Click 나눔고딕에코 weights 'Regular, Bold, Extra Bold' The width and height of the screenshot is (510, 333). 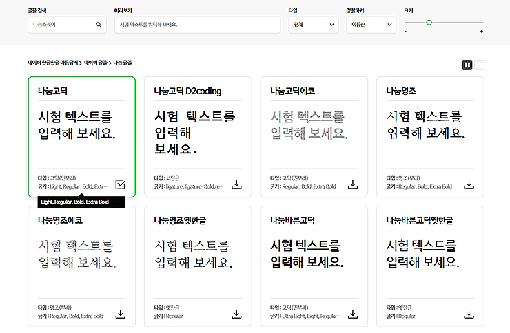click(309, 186)
